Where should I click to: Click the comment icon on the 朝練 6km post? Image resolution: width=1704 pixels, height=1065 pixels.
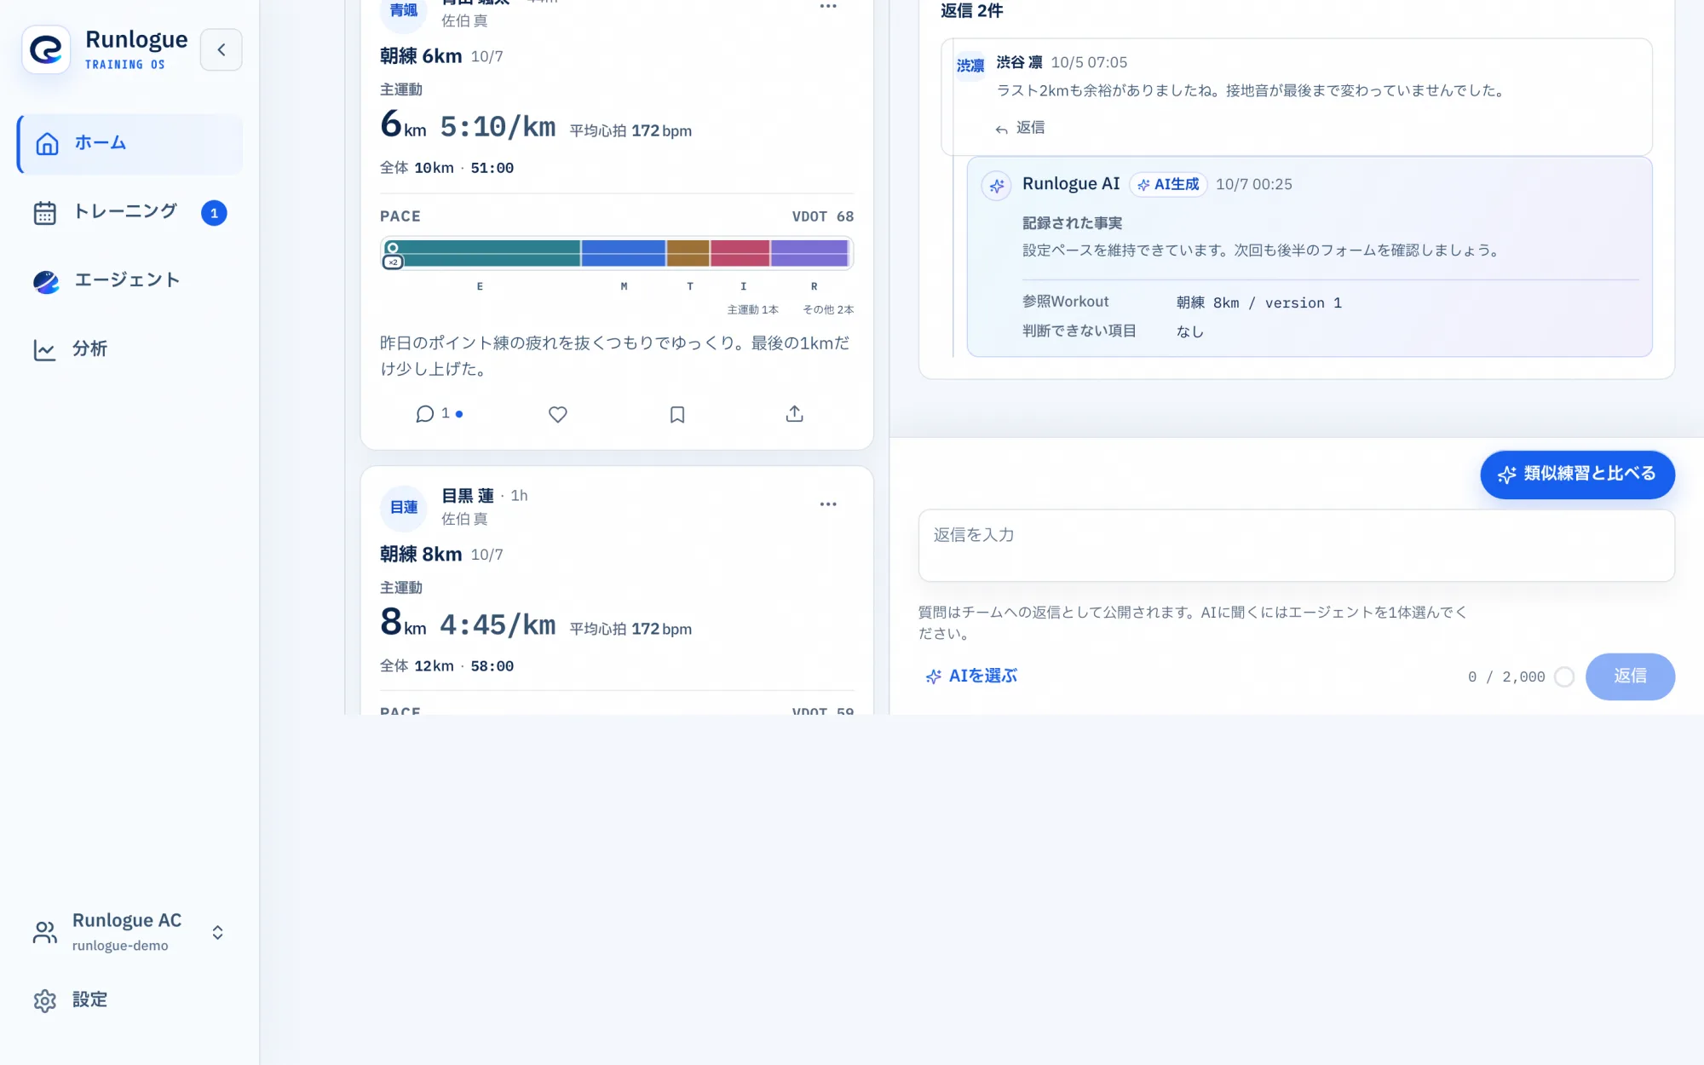tap(425, 414)
